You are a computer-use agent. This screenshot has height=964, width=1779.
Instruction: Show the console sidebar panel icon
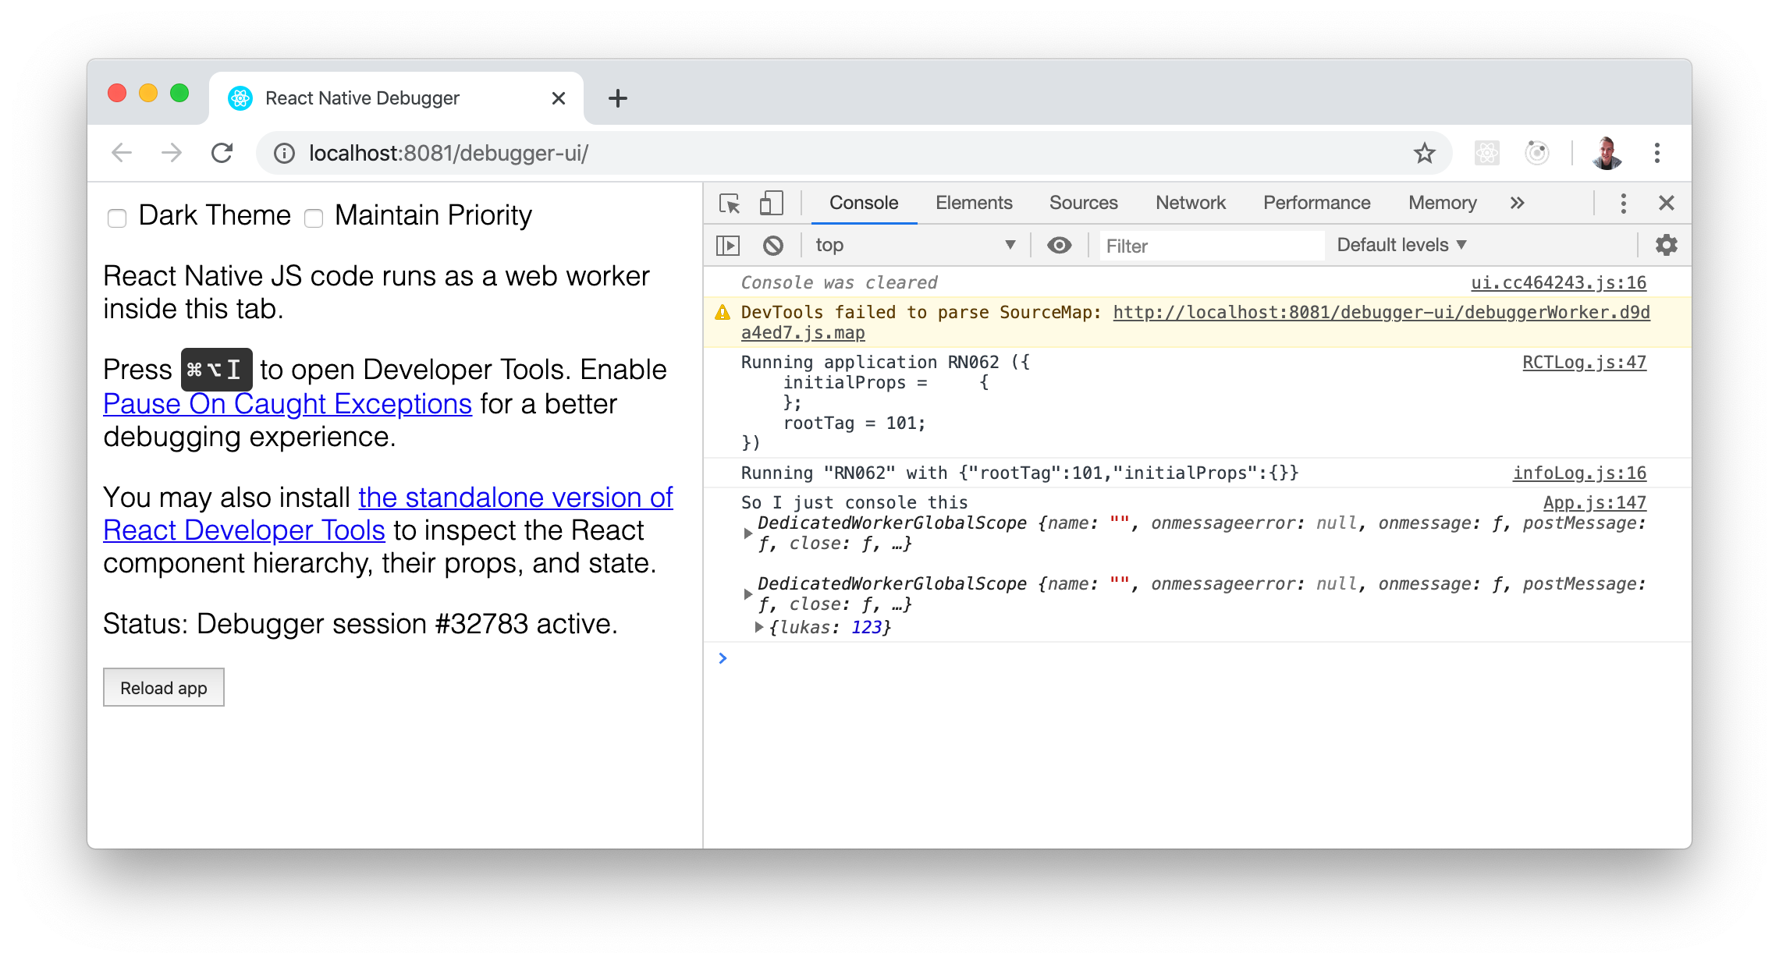[x=727, y=246]
